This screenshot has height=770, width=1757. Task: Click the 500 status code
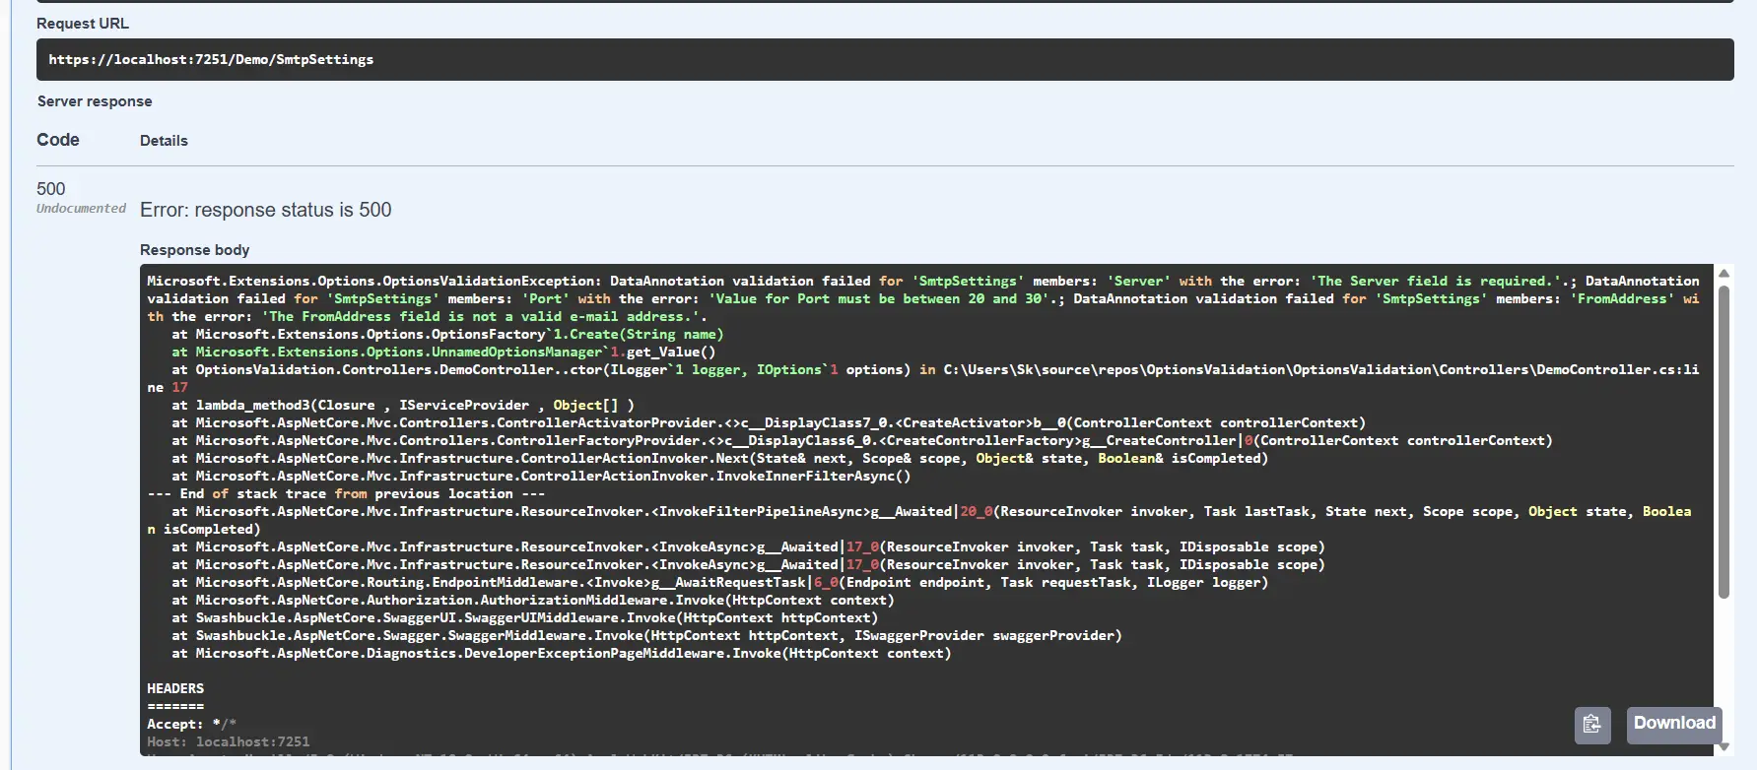click(x=51, y=189)
